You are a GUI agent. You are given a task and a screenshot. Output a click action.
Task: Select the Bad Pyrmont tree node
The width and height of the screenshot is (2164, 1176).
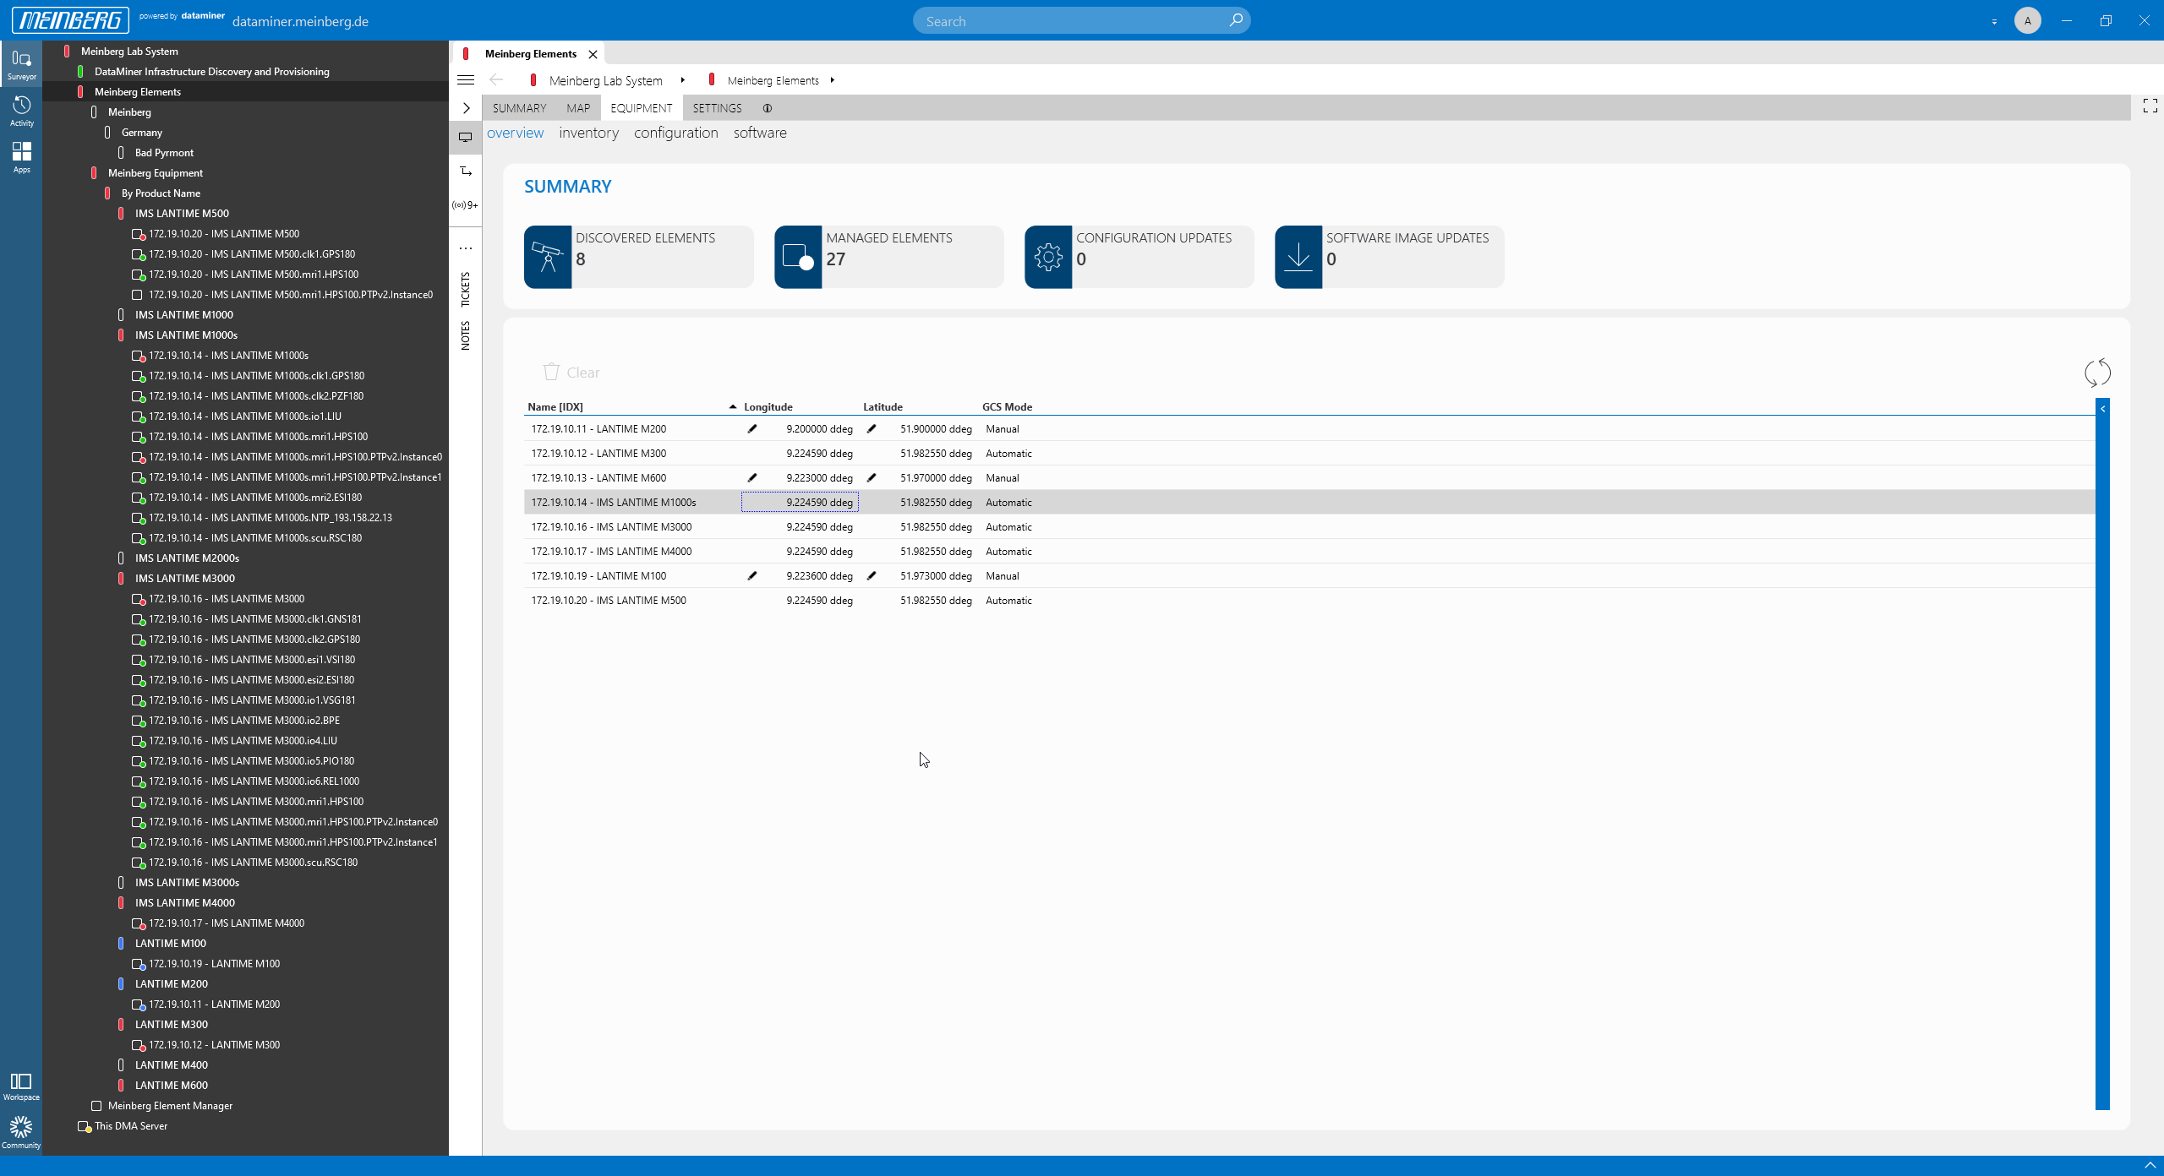[164, 153]
